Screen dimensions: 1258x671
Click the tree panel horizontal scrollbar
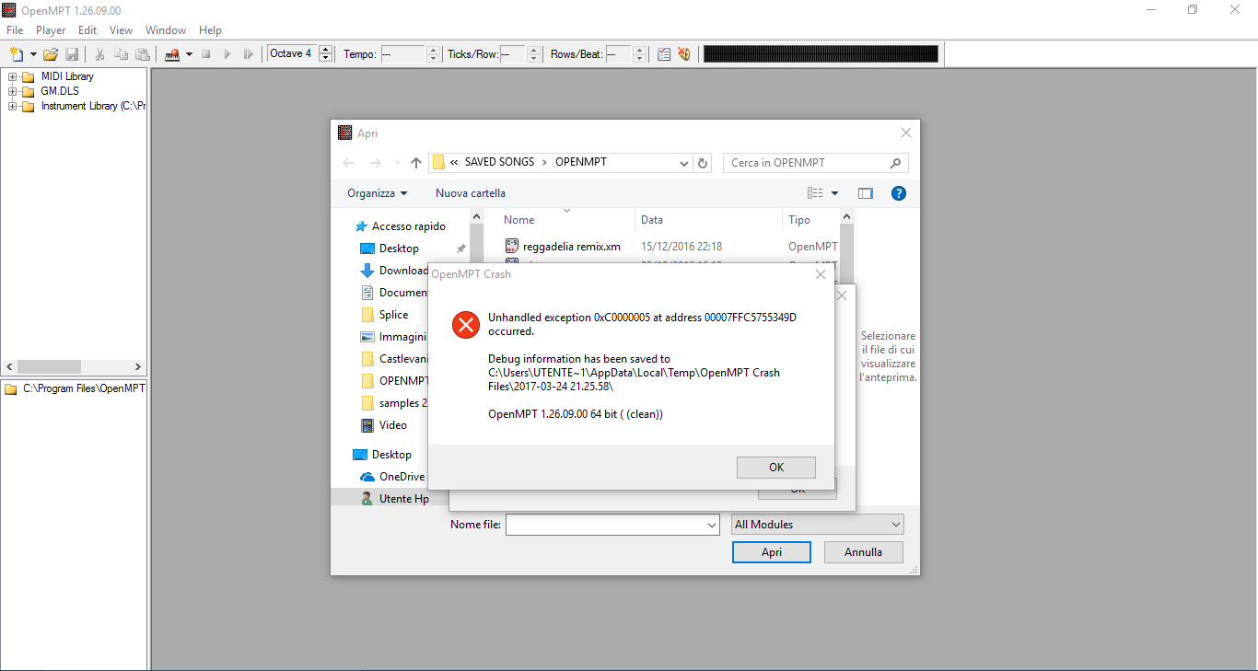pyautogui.click(x=74, y=366)
